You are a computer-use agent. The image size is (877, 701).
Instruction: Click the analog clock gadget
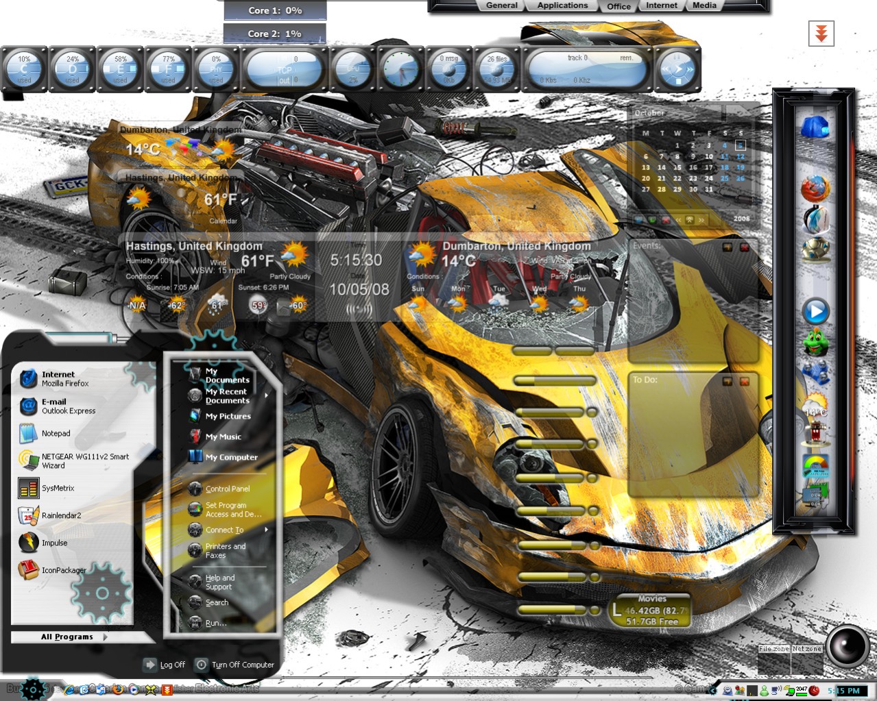[401, 69]
